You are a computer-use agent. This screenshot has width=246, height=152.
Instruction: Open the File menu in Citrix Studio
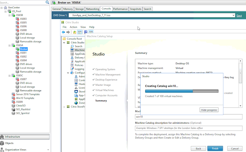[65, 27]
